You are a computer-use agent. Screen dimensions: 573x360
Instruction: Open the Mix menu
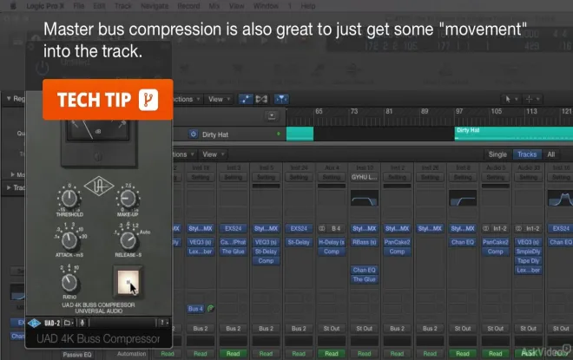(214, 6)
